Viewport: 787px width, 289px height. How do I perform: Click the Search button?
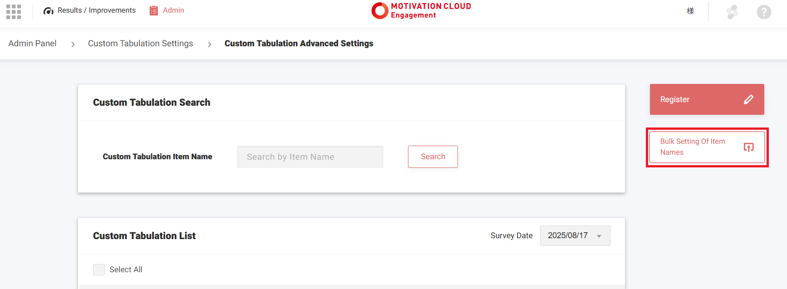(x=433, y=157)
